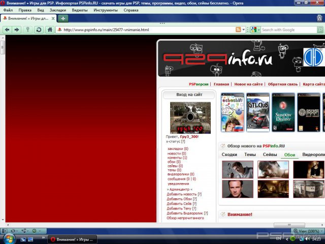
Task: Switch to the Темы tab
Action: 250,155
